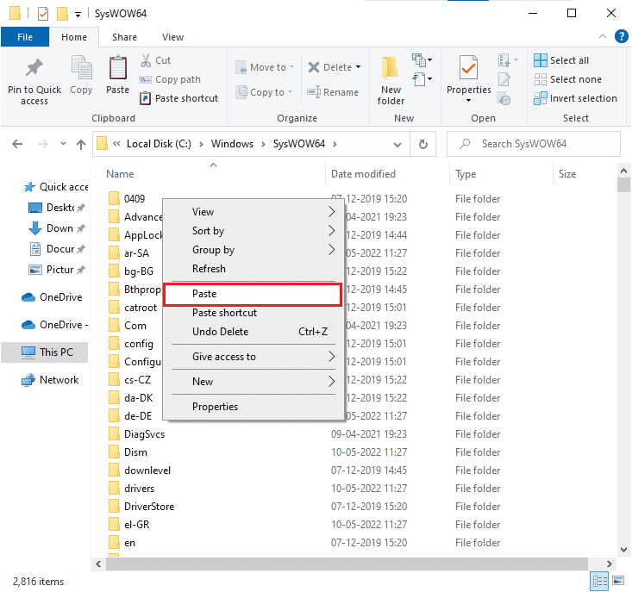The height and width of the screenshot is (592, 632).
Task: Click Local Disk (C:) breadcrumb
Action: 159,144
